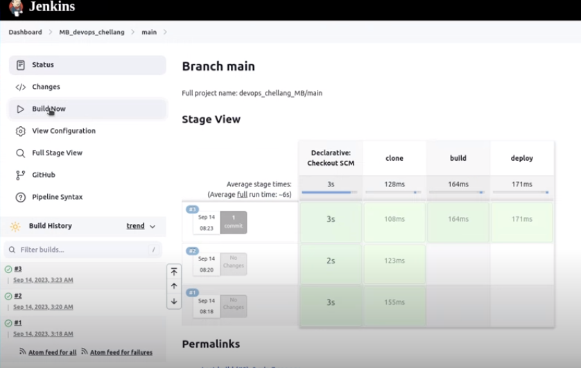Click the 171ms deploy stage cell for #3
This screenshot has height=368, width=581.
pos(521,222)
